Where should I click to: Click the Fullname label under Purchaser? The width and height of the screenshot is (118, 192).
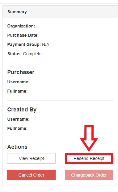pos(17,91)
